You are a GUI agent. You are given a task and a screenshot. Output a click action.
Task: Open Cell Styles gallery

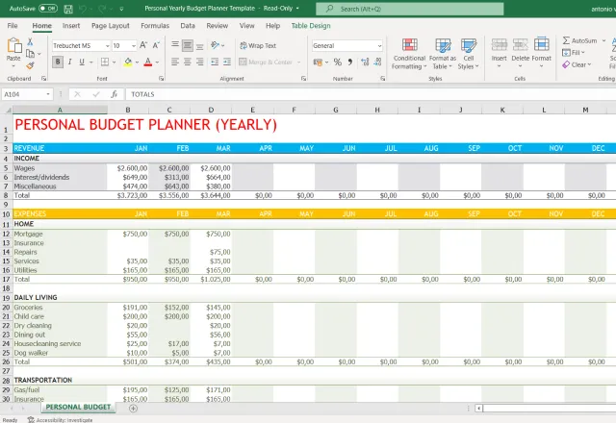point(469,54)
